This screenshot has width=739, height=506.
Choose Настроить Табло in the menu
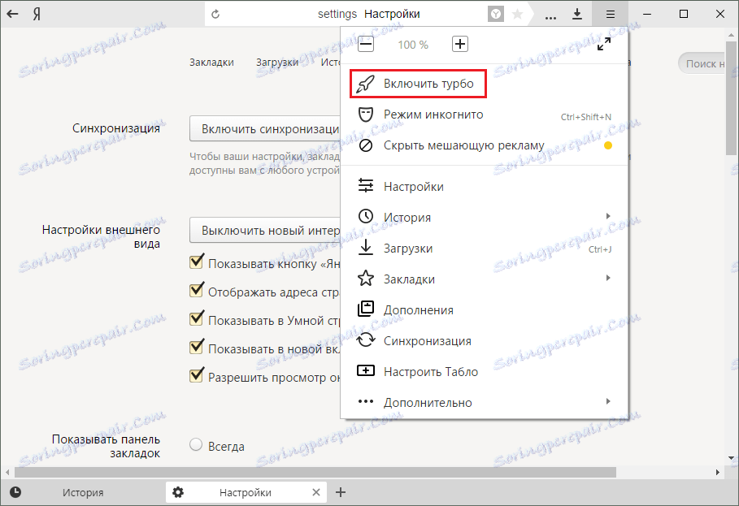485,372
